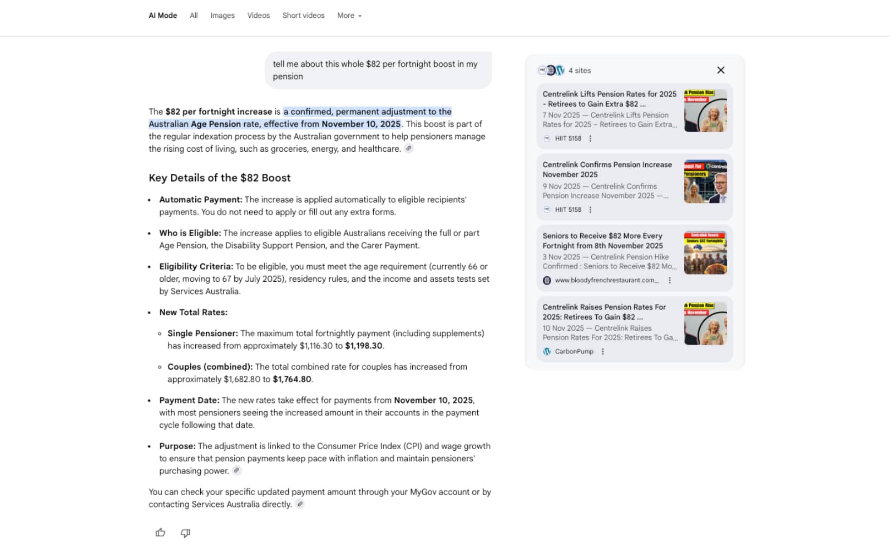This screenshot has width=890, height=553.
Task: Click the thumbs down feedback icon
Action: [185, 532]
